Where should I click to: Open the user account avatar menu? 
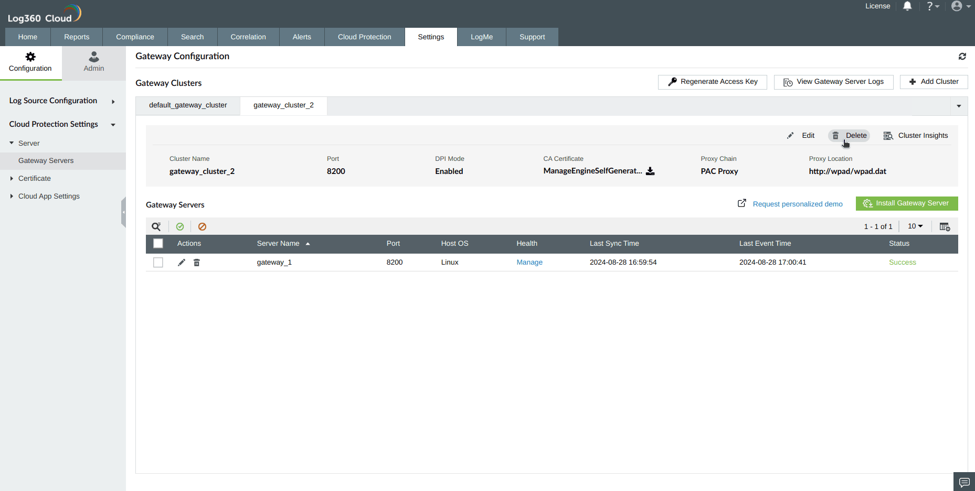(x=961, y=6)
